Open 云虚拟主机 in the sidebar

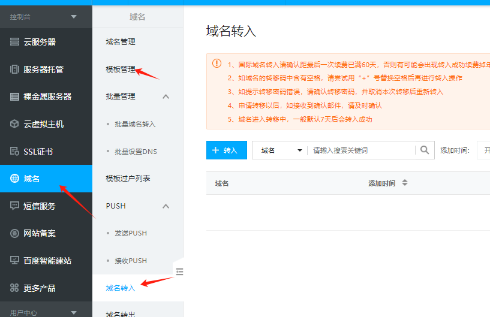pos(46,124)
